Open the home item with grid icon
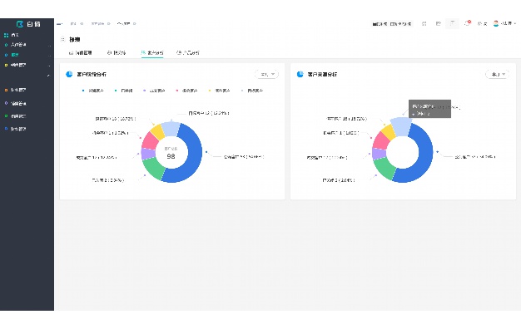Image resolution: width=521 pixels, height=329 pixels. 27,35
